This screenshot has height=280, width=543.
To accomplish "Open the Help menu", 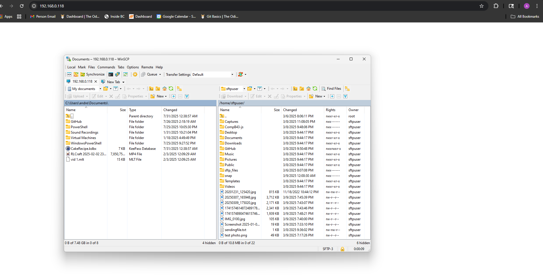I will click(x=159, y=67).
